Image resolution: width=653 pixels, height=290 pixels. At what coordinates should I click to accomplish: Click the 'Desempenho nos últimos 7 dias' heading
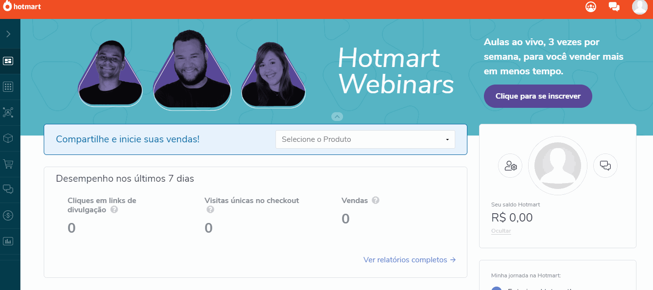coord(125,179)
